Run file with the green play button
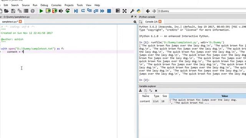The image size is (246, 138). tap(41, 11)
